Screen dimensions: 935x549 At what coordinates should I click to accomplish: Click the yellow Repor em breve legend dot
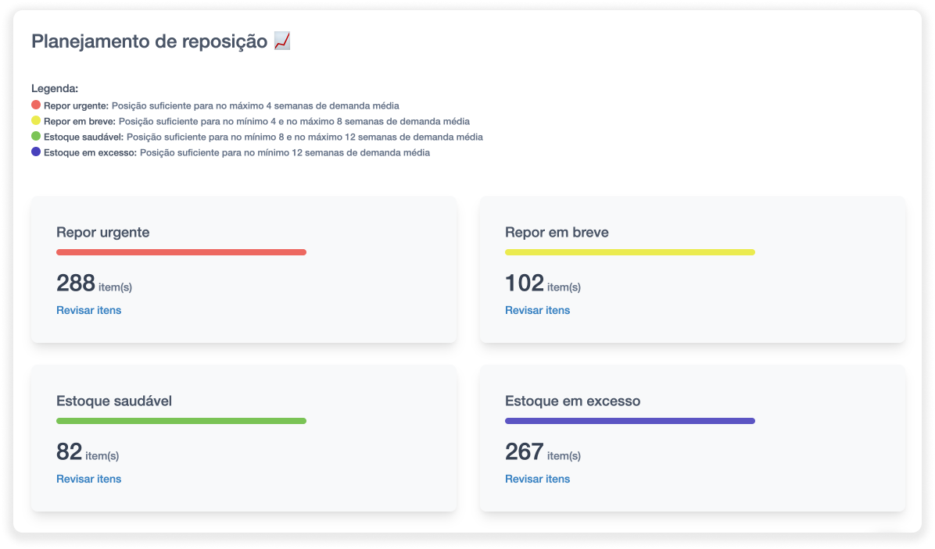point(36,121)
